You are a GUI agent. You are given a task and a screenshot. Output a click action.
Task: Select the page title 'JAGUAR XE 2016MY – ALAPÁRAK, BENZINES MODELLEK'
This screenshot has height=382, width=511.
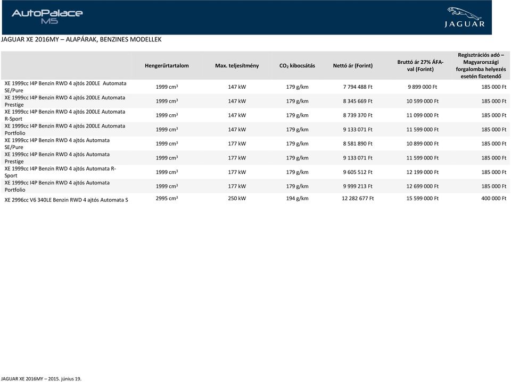click(81, 39)
